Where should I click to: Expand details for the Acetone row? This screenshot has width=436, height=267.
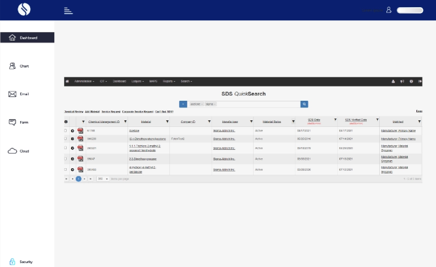[x=73, y=131]
